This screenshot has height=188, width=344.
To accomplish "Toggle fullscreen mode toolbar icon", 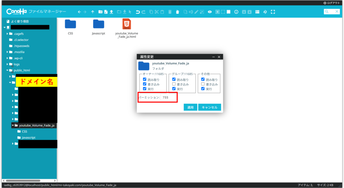I will [273, 12].
